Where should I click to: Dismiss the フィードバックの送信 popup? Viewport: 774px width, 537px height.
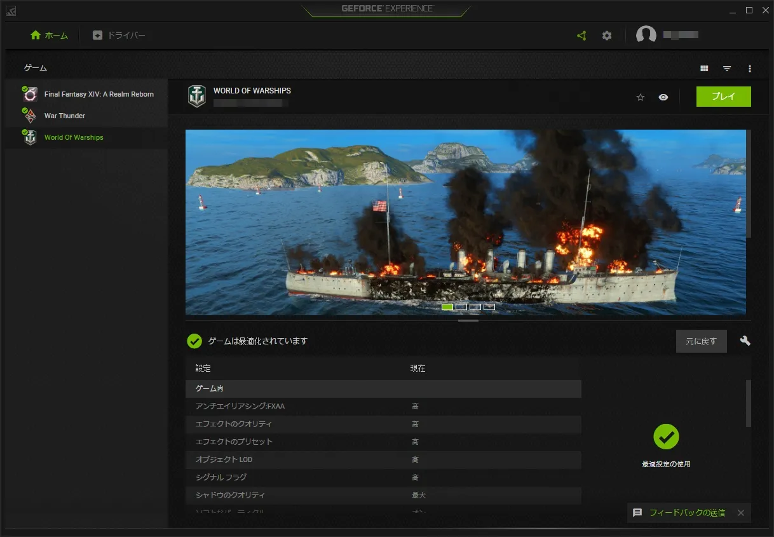point(741,513)
